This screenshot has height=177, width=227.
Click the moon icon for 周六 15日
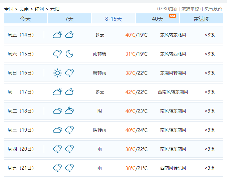coord(69,54)
